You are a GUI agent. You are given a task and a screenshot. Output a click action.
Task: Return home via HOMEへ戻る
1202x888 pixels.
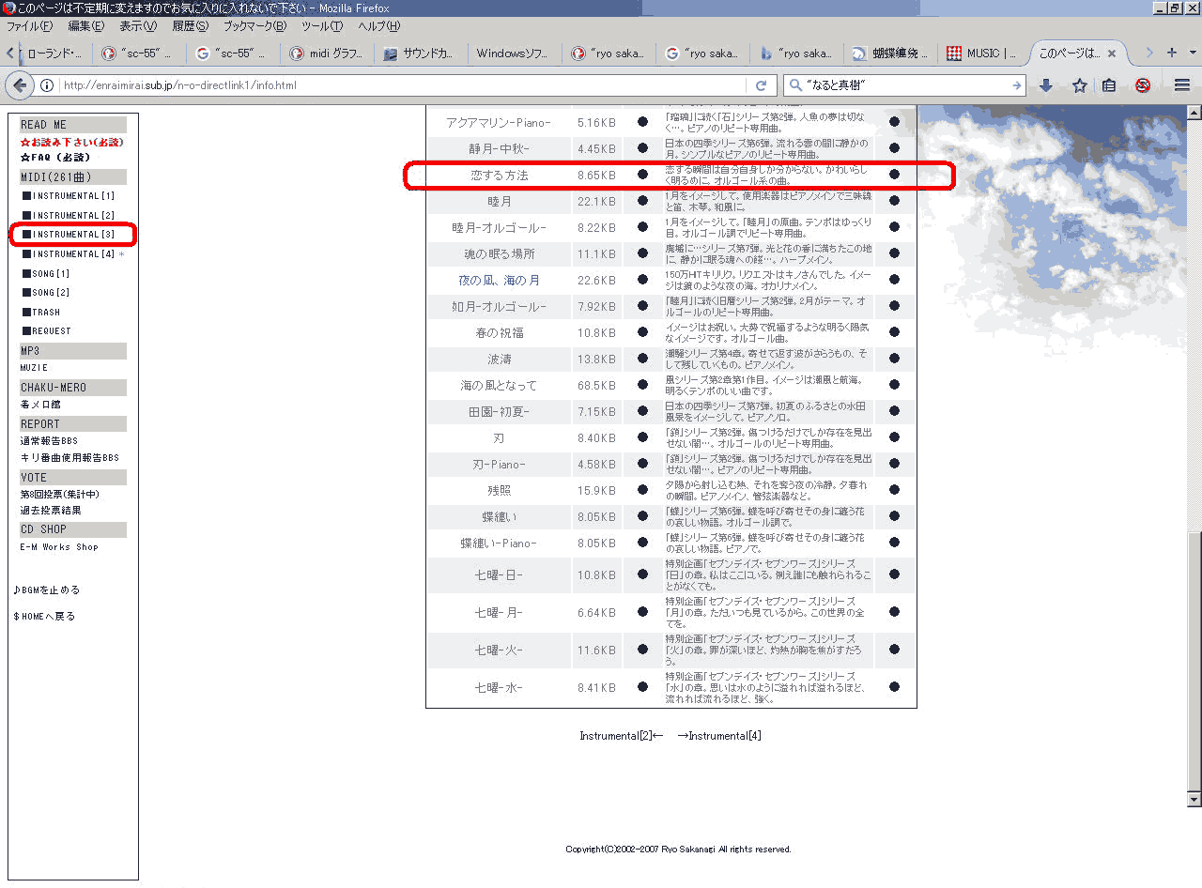click(x=44, y=617)
